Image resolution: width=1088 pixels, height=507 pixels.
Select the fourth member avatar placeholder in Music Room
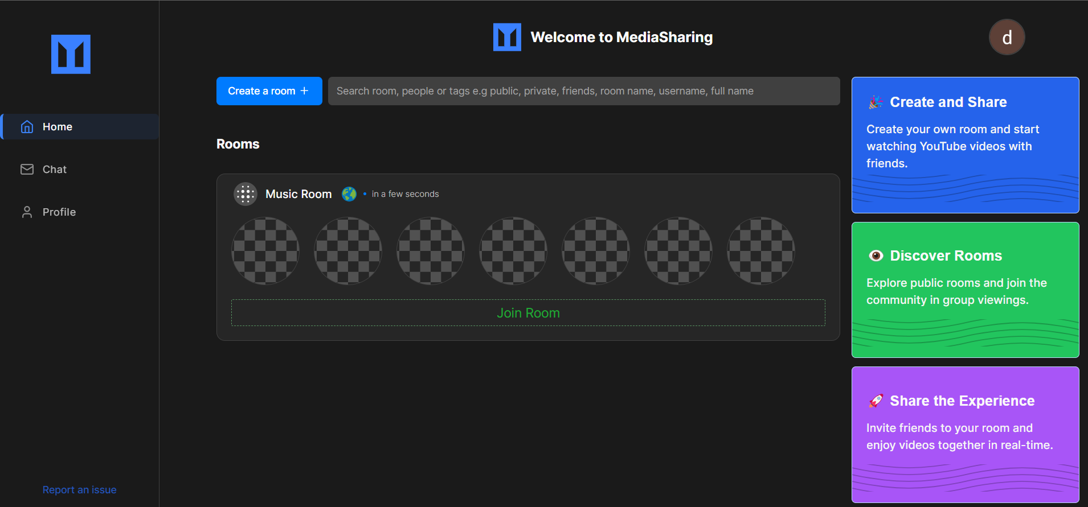pyautogui.click(x=513, y=251)
